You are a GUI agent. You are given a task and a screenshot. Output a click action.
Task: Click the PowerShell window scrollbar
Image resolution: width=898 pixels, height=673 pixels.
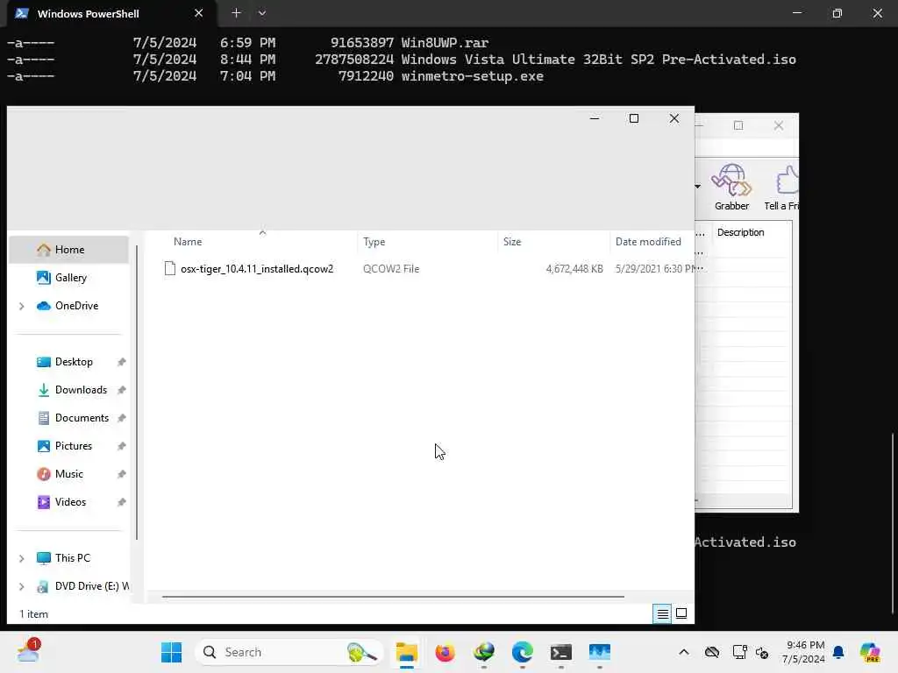click(893, 524)
